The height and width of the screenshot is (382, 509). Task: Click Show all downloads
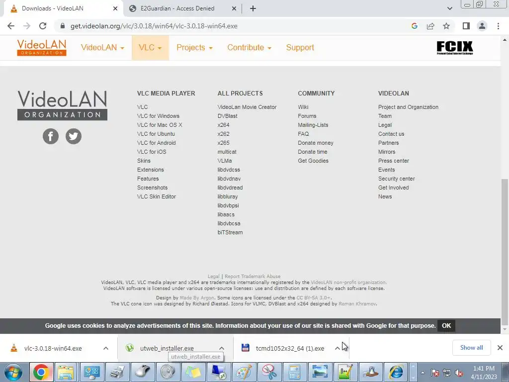coord(471,348)
